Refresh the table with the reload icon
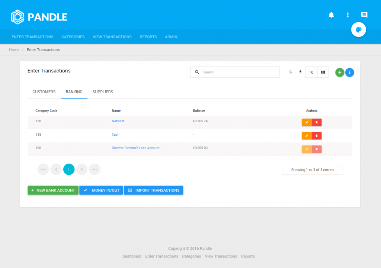The image size is (381, 268). tap(291, 72)
